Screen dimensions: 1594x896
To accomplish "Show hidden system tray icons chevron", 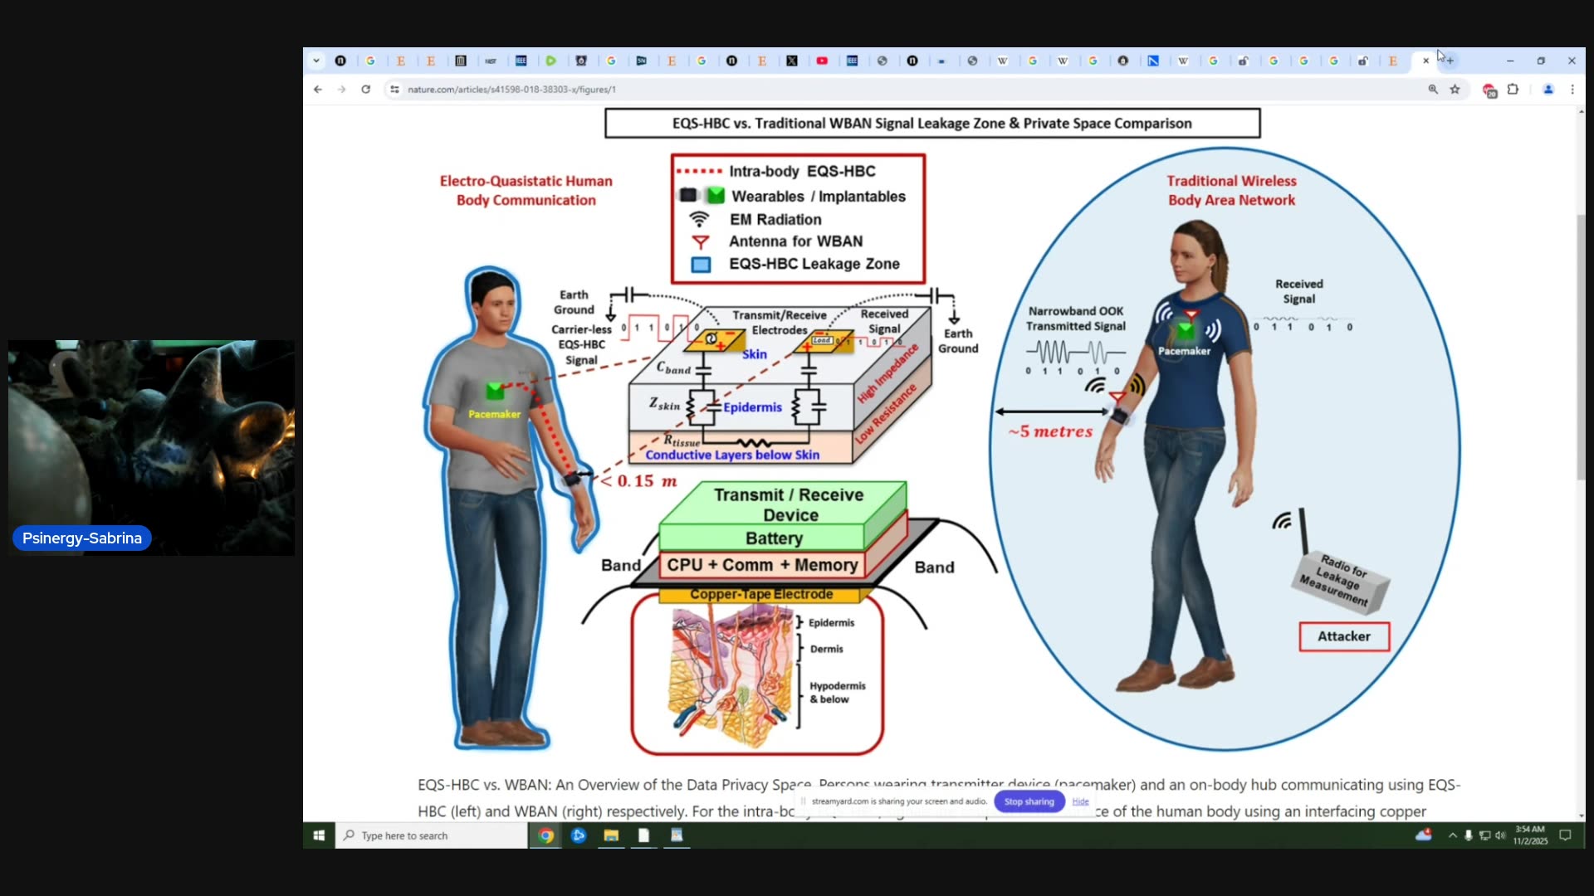I will 1452,835.
